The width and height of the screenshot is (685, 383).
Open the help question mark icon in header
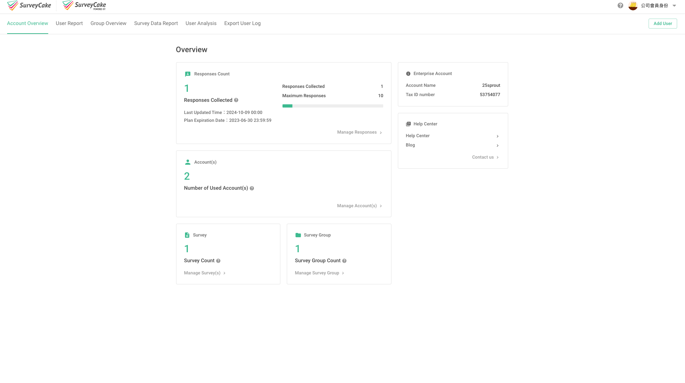pos(620,5)
